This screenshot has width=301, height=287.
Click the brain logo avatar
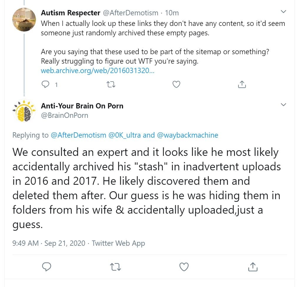pos(24,111)
